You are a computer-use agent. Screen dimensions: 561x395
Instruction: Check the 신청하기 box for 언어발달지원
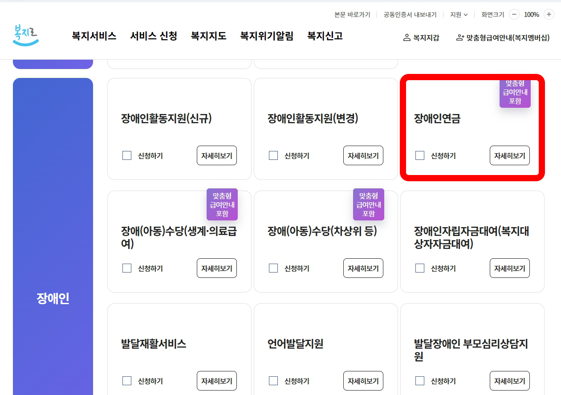point(273,381)
